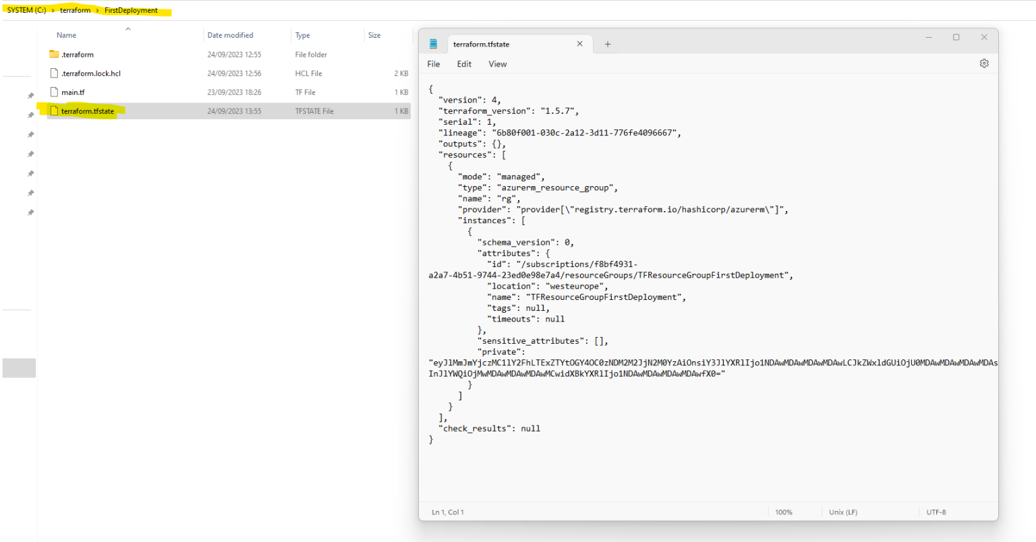The image size is (1036, 542).
Task: Open the .terraform folder icon
Action: click(x=53, y=54)
